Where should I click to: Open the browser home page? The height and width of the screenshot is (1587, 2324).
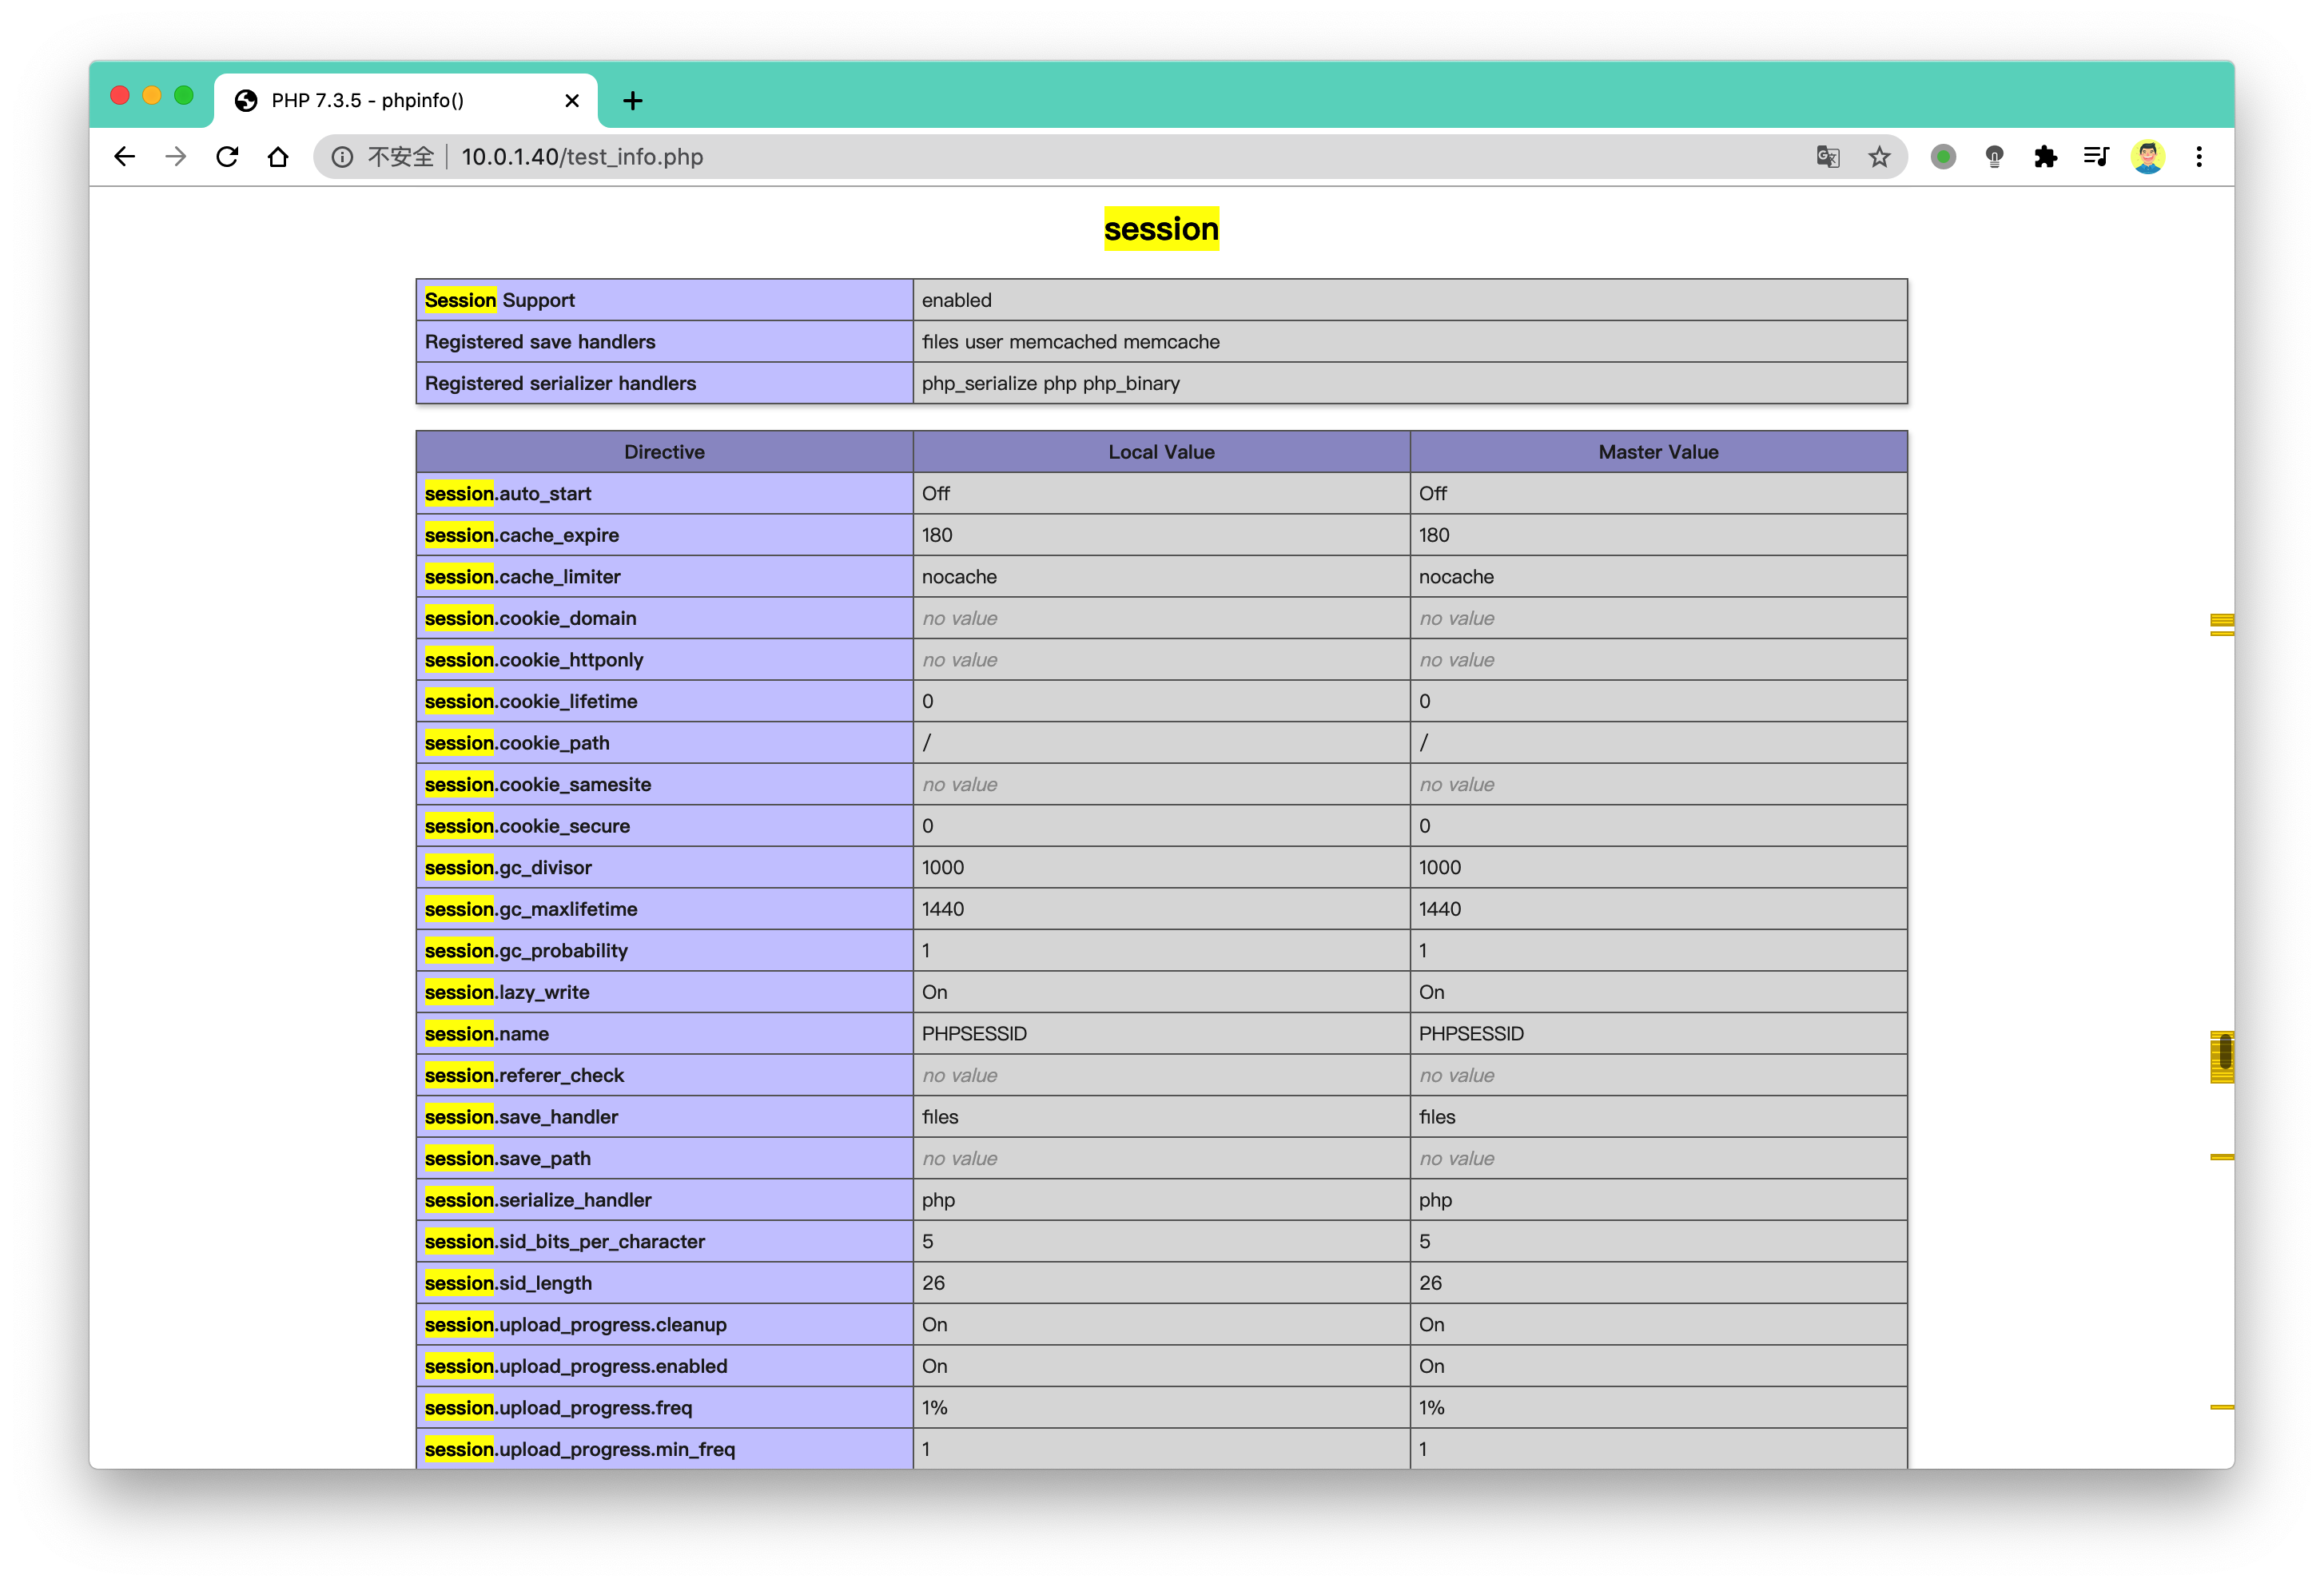278,157
